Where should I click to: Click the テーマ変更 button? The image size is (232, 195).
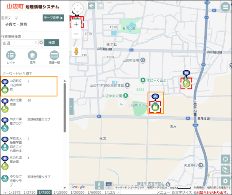[53, 18]
